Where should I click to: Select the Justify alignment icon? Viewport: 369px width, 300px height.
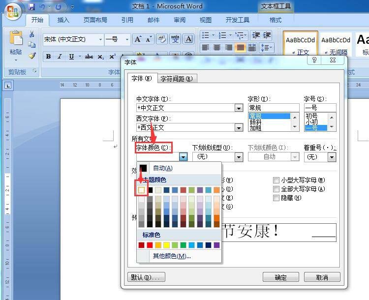(x=240, y=48)
